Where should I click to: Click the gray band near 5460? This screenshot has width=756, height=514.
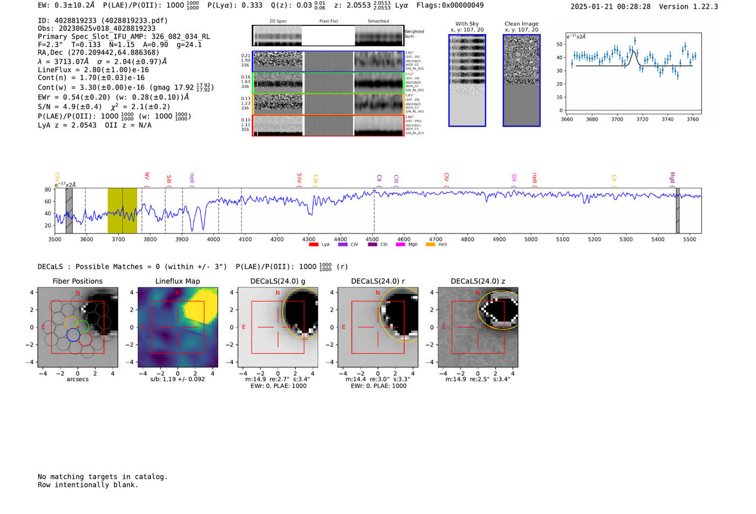pos(678,210)
